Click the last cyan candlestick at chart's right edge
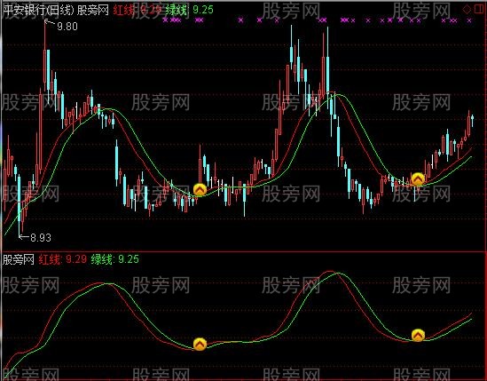Screen dimensions: 487x381 click(473, 120)
